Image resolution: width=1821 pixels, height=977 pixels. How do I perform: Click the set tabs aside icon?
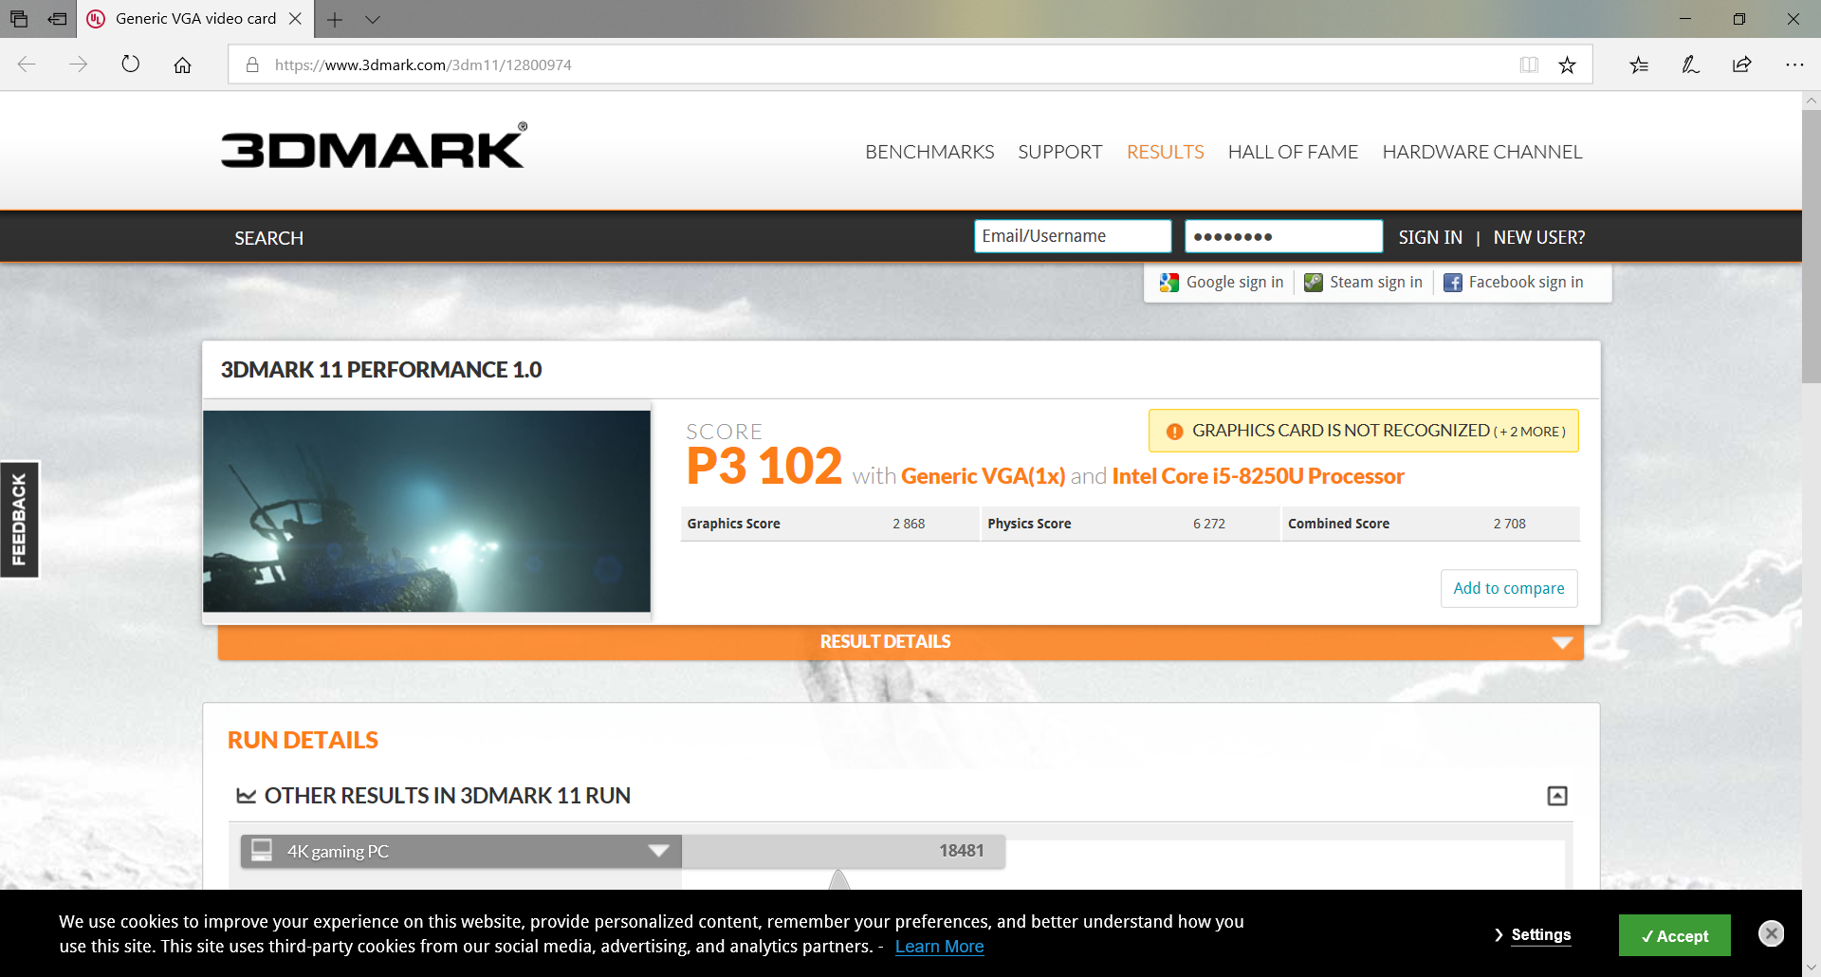click(x=58, y=19)
